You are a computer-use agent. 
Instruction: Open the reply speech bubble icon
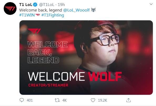[x=22, y=100]
